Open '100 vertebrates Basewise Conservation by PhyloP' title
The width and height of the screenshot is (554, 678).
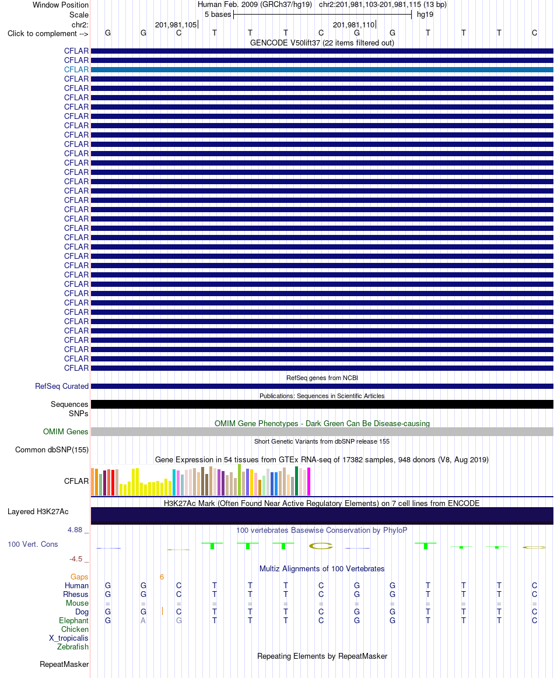(x=322, y=530)
